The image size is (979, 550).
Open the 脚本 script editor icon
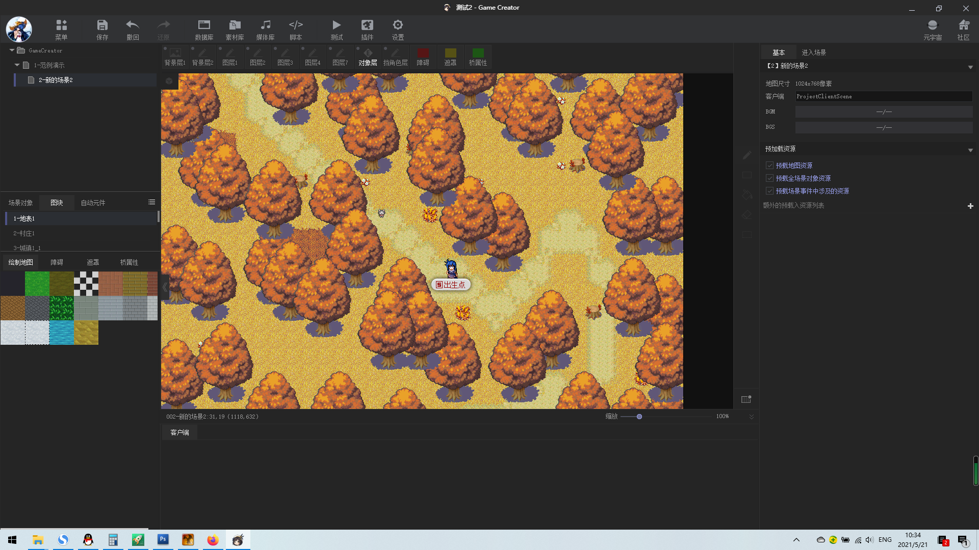296,30
